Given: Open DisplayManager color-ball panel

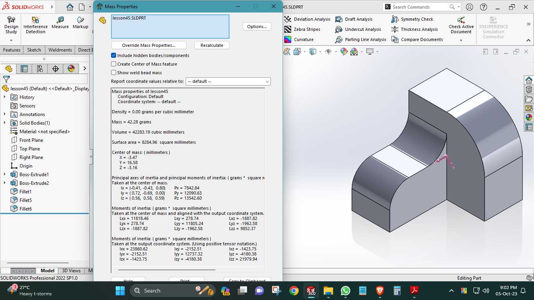Looking at the screenshot, I should 71,69.
